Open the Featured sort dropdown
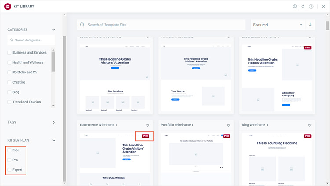 pyautogui.click(x=278, y=25)
